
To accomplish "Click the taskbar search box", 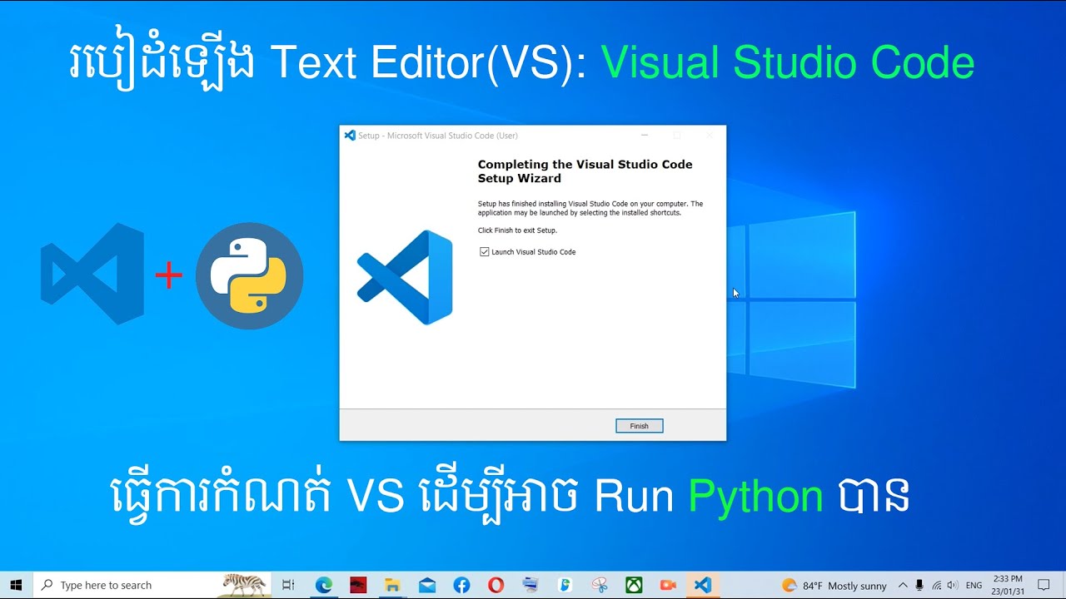I will click(152, 586).
